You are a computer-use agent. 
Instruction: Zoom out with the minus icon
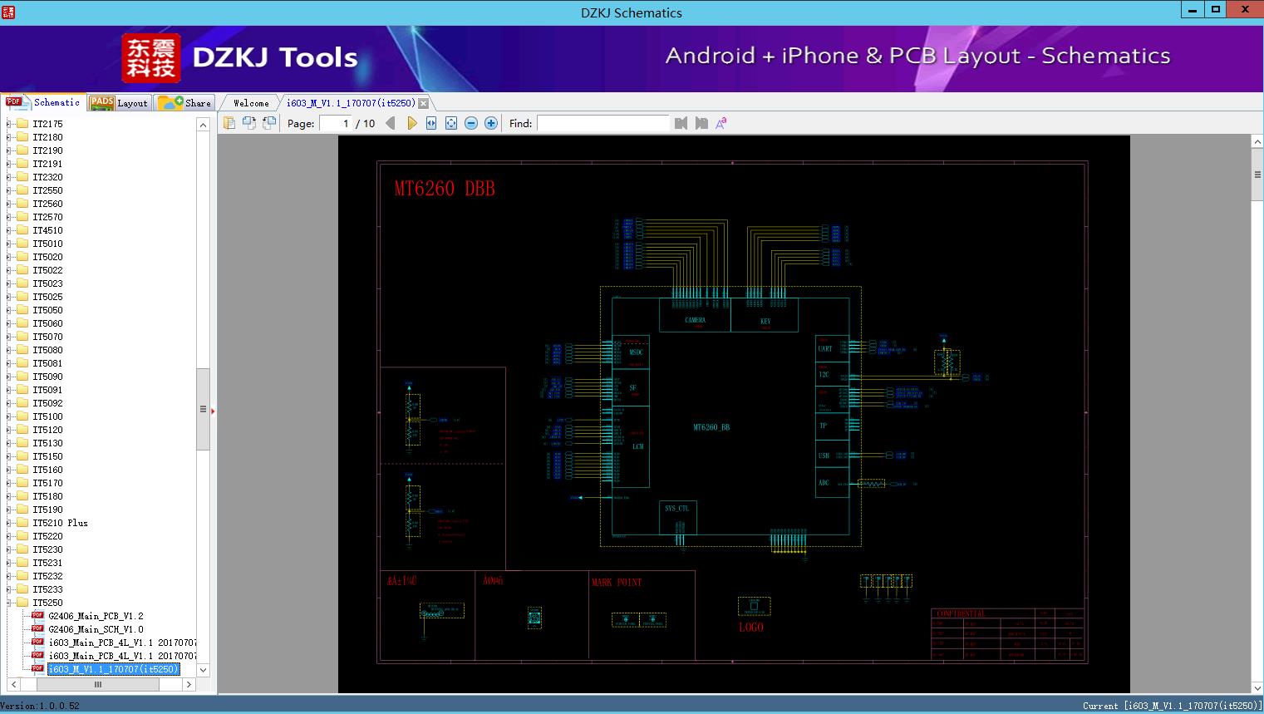click(x=471, y=123)
